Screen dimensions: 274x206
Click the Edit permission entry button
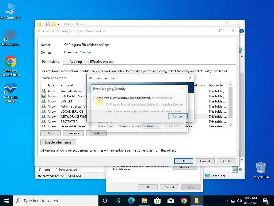pyautogui.click(x=96, y=133)
